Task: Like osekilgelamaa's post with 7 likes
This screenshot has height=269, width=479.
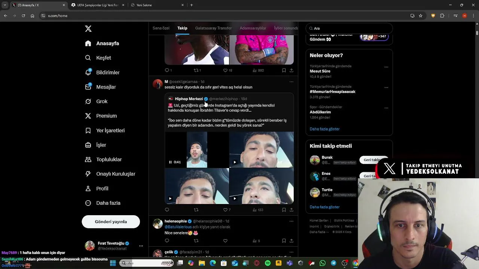Action: pyautogui.click(x=225, y=210)
